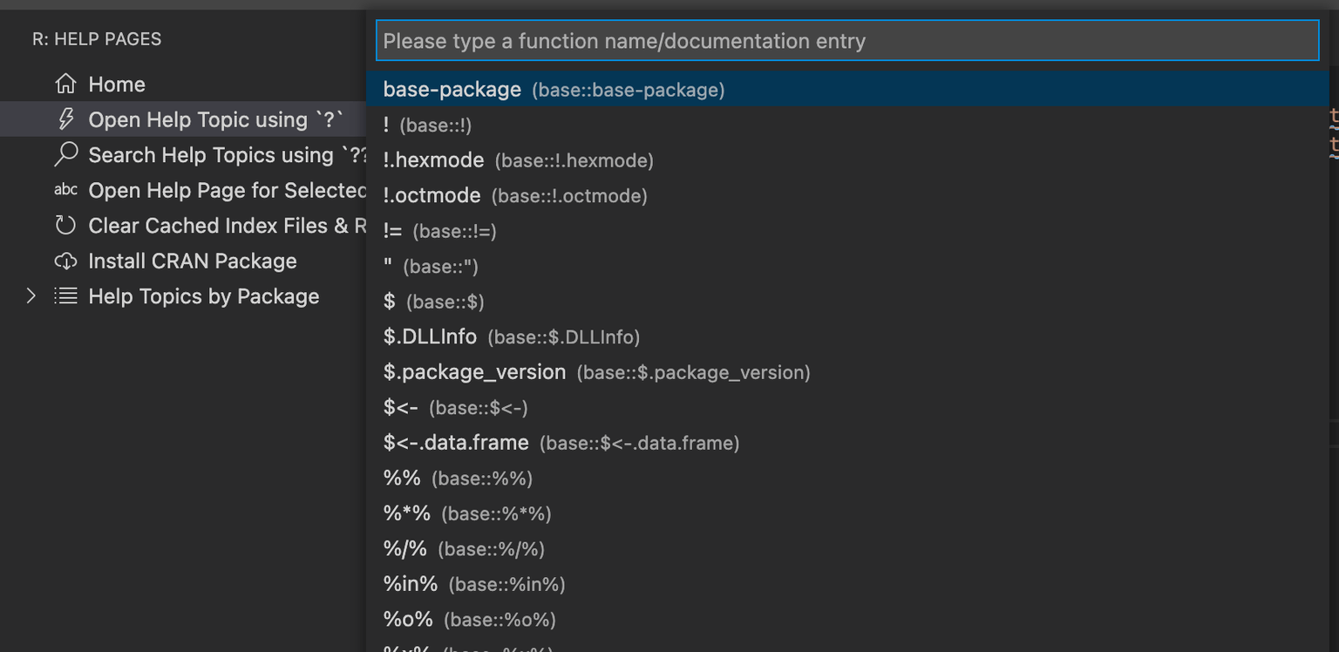Select the R: Help Pages panel header
Viewport: 1339px width, 652px height.
(x=85, y=38)
